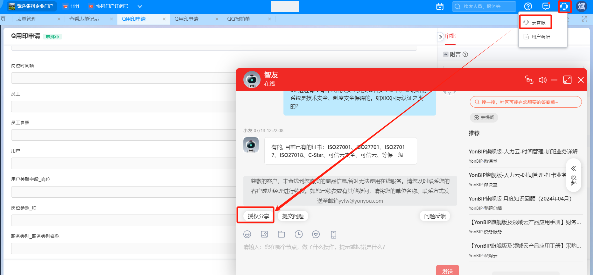Close the 查看表单记录 tab

coord(111,19)
